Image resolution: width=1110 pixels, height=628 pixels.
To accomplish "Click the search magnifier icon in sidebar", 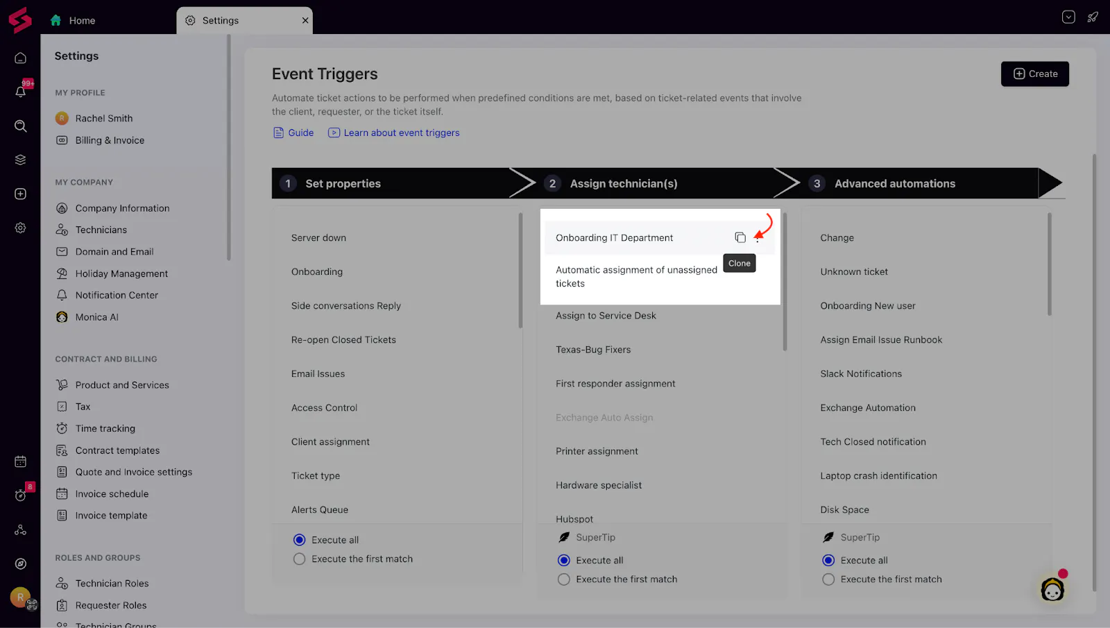I will coord(21,126).
